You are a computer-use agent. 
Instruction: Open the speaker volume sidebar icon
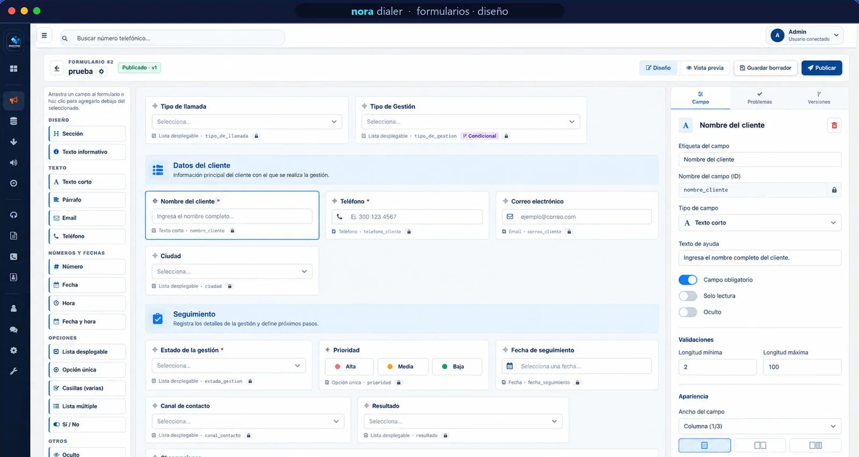pyautogui.click(x=14, y=162)
